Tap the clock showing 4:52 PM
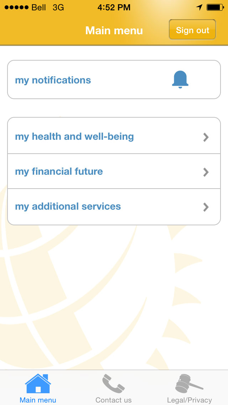Viewport: 228px width, 405px height. pos(114,6)
